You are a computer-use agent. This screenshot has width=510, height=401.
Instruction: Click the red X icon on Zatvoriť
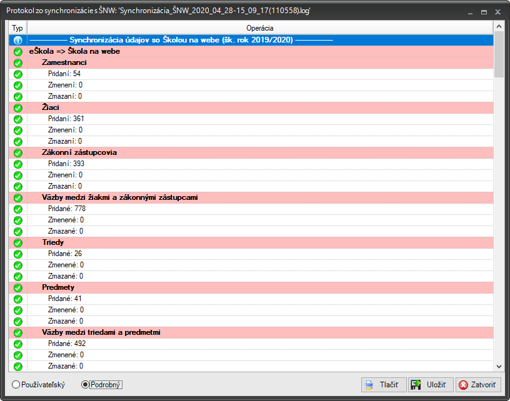click(x=463, y=385)
